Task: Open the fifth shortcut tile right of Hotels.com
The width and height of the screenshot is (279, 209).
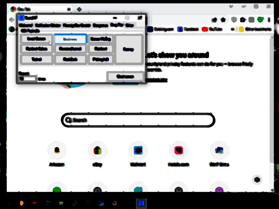Action: pos(219,154)
